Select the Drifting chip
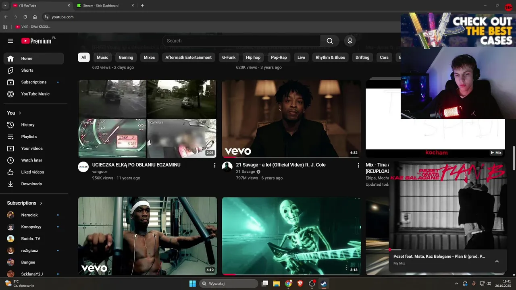The height and width of the screenshot is (290, 516). click(x=362, y=58)
